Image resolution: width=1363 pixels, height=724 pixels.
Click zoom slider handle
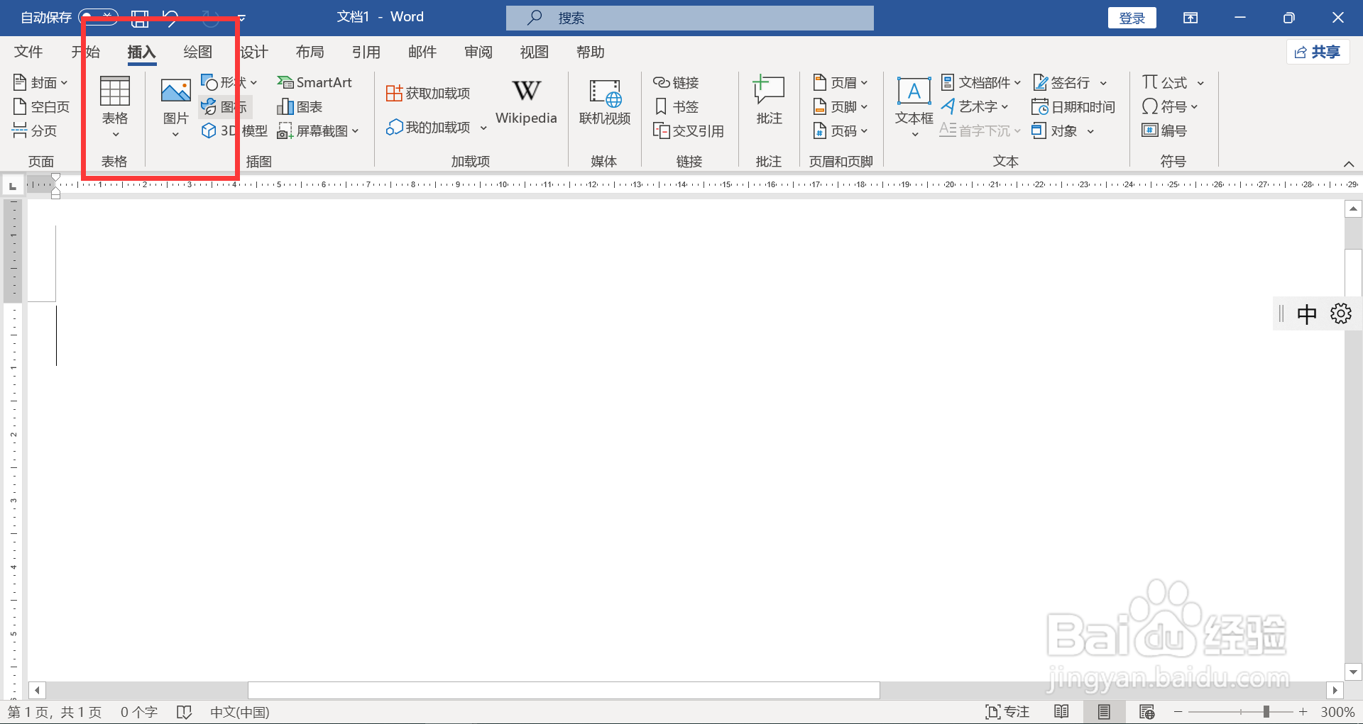point(1266,712)
